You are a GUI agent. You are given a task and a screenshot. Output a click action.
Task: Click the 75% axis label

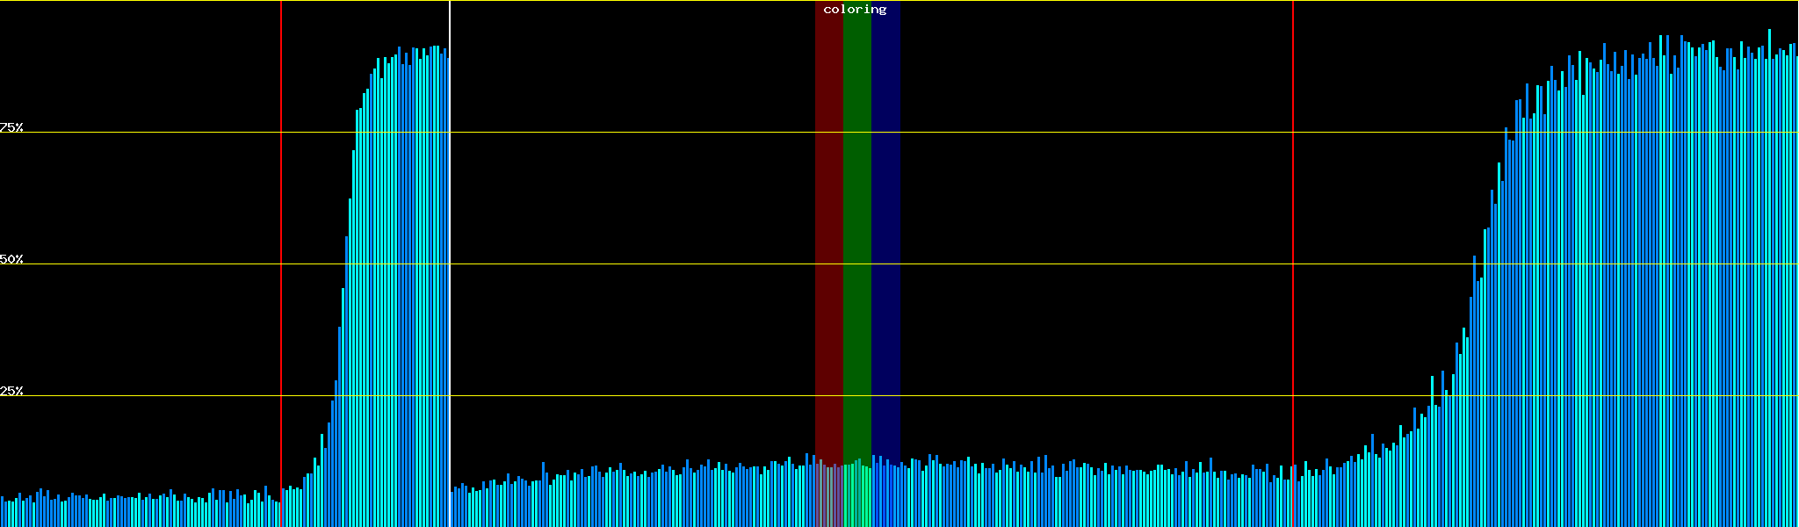point(11,127)
